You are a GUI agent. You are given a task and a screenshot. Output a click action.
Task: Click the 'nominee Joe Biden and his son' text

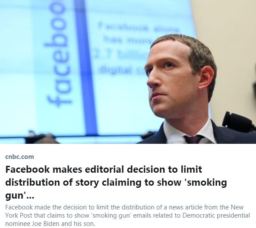click(50, 223)
